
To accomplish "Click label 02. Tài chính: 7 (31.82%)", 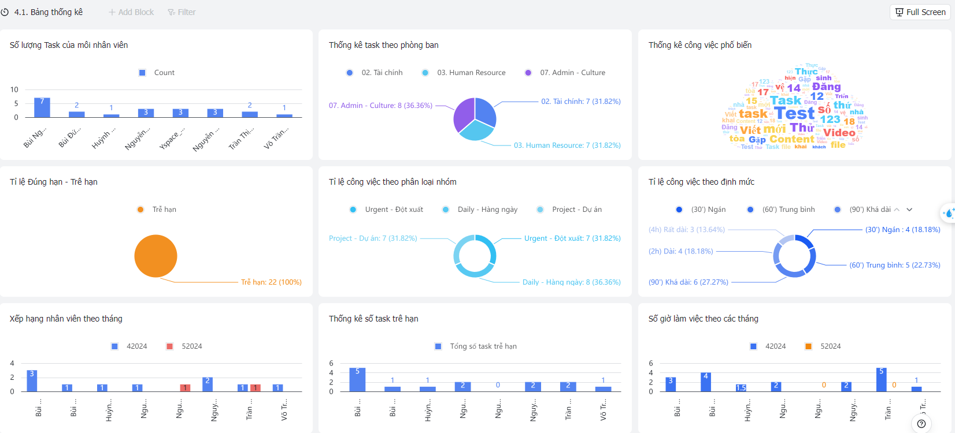I will point(580,102).
